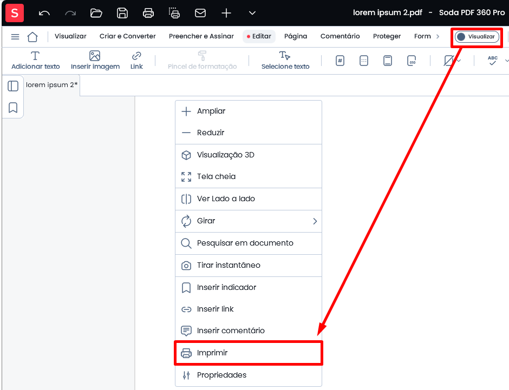Click the batch print icon
The height and width of the screenshot is (390, 509).
click(174, 13)
